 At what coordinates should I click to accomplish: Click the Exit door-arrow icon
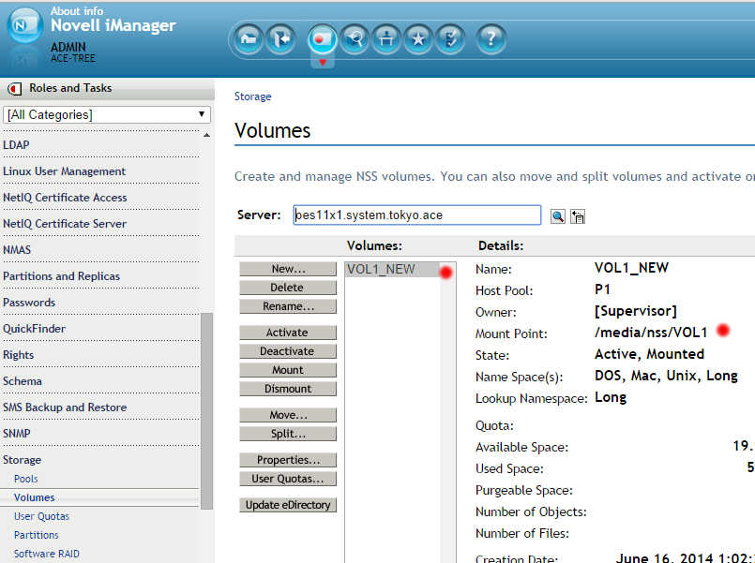[x=280, y=38]
